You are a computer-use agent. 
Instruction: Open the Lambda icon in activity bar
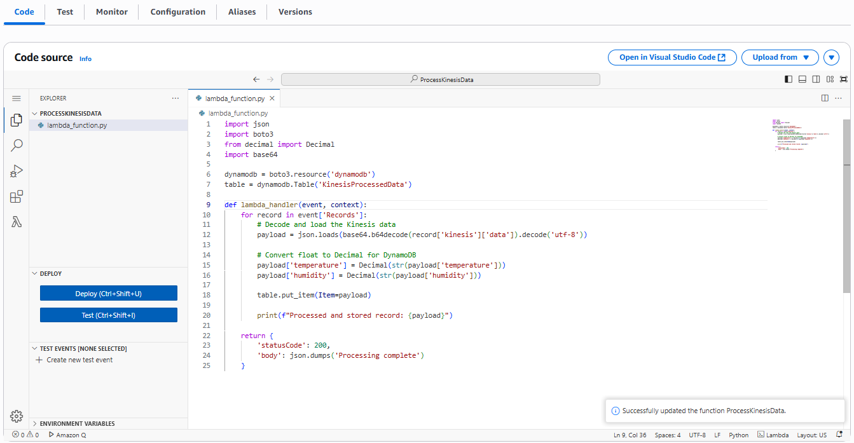coord(17,222)
